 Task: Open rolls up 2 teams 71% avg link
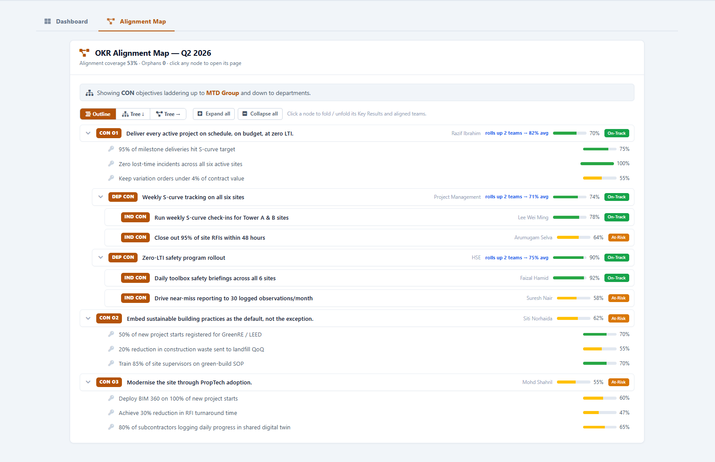517,197
